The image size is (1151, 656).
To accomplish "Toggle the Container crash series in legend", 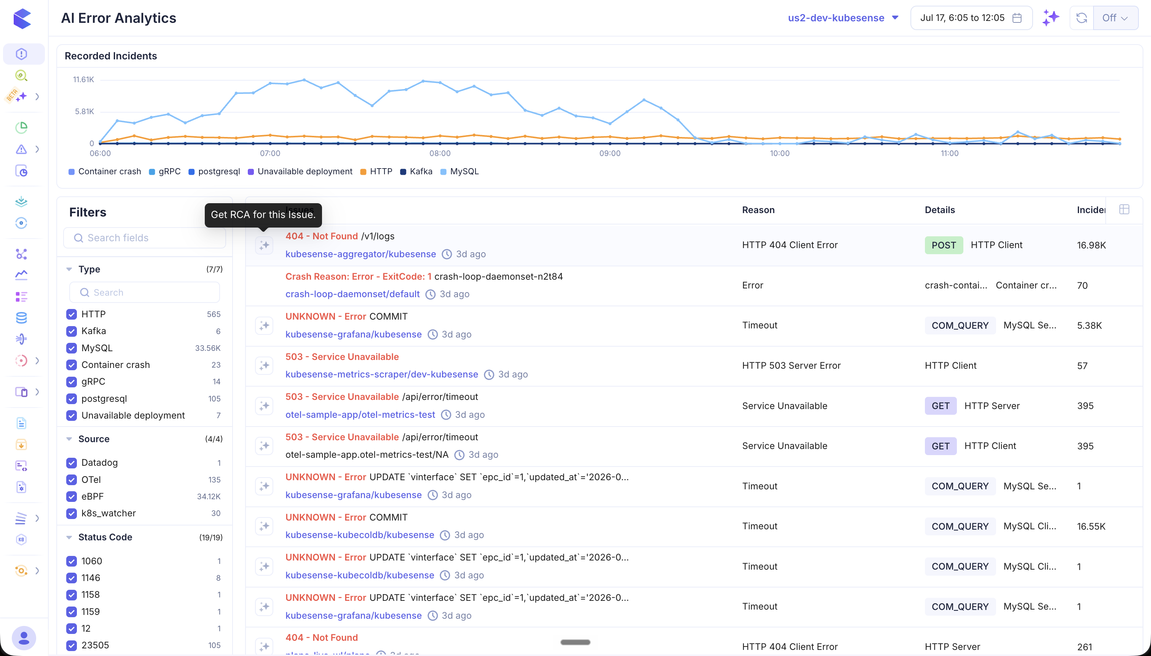I will click(x=105, y=172).
